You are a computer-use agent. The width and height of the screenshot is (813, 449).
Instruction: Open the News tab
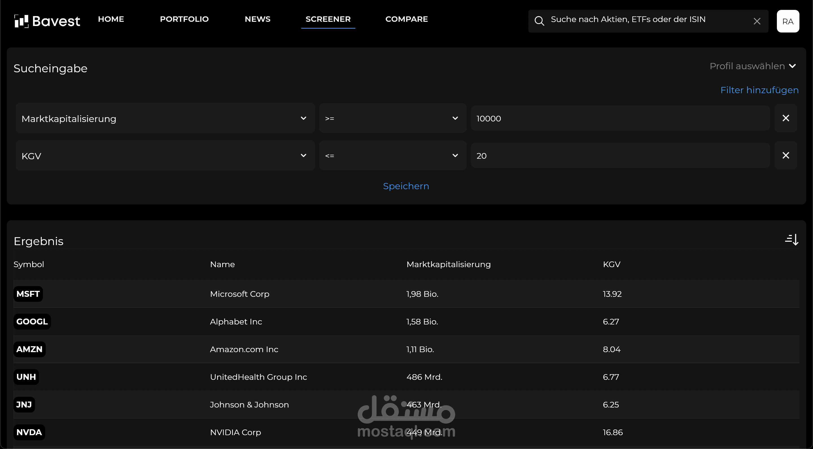click(x=257, y=19)
